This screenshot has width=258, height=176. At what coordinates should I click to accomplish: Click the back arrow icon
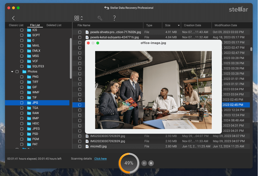pyautogui.click(x=13, y=18)
